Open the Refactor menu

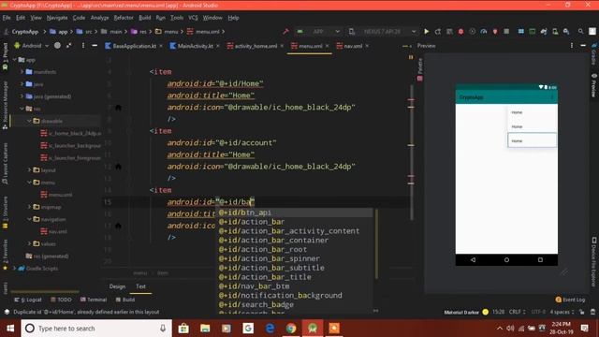click(x=124, y=18)
